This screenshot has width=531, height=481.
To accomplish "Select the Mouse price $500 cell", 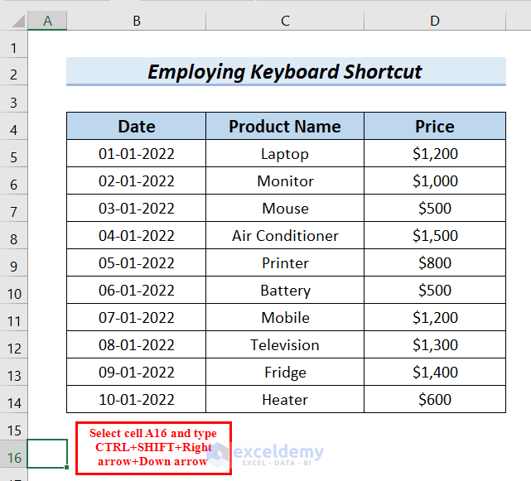I will point(435,208).
